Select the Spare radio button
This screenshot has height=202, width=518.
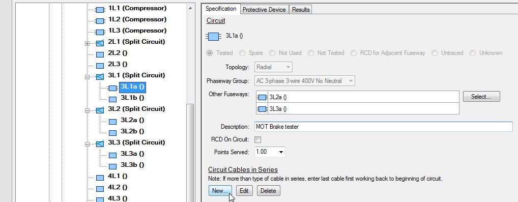click(242, 53)
